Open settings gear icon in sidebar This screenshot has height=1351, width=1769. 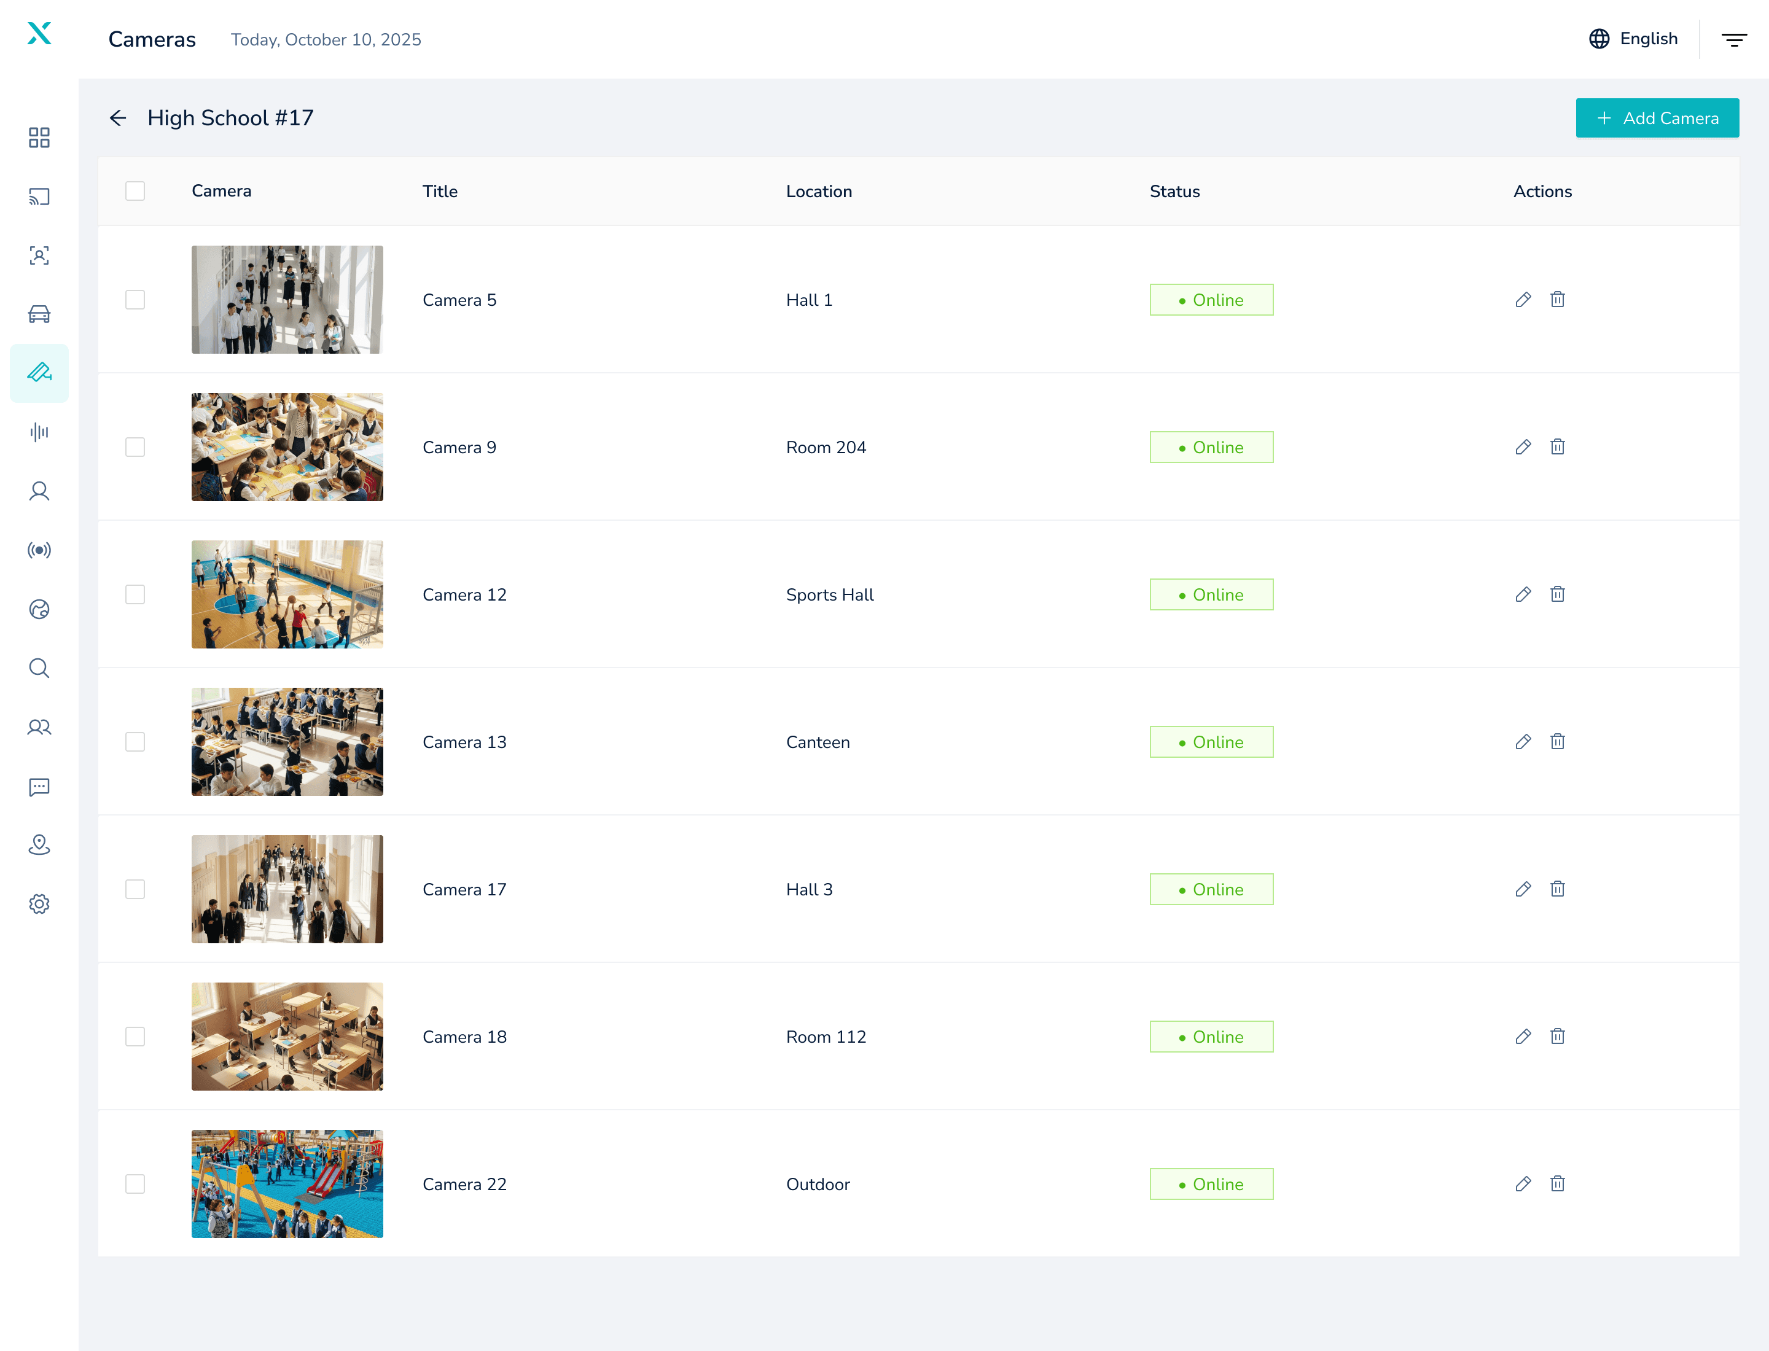39,904
